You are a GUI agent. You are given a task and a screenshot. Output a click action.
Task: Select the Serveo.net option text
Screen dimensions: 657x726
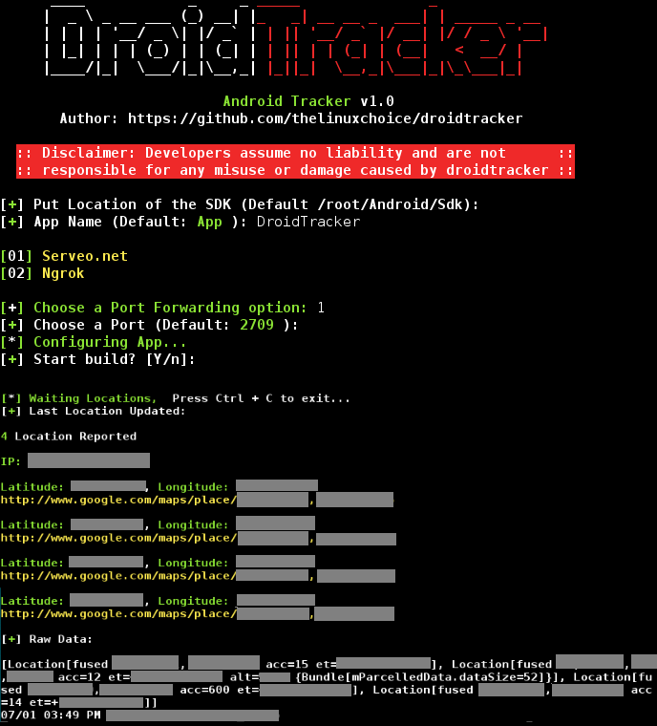[x=85, y=256]
